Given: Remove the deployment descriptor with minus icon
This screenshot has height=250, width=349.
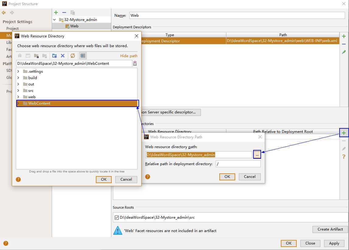Looking at the screenshot, I should click(x=344, y=44).
